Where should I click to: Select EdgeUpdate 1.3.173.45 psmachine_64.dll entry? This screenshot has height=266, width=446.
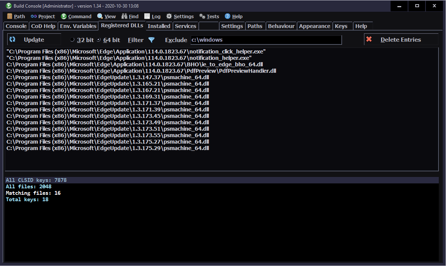pos(108,116)
